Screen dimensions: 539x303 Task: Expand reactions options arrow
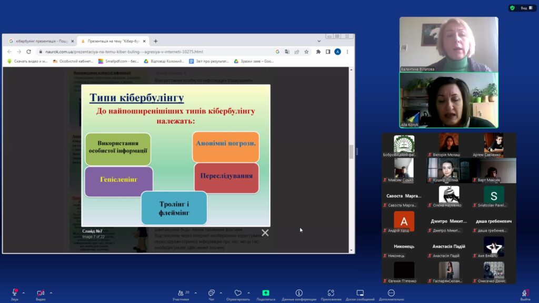tap(248, 293)
